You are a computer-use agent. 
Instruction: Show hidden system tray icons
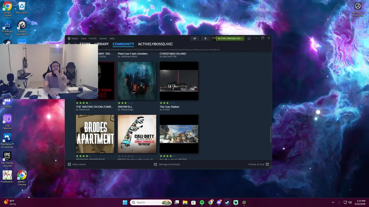(333, 202)
